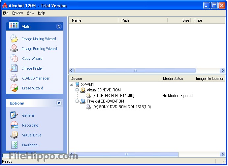Open Recording options link
Image resolution: width=228 pixels, height=166 pixels.
point(30,125)
